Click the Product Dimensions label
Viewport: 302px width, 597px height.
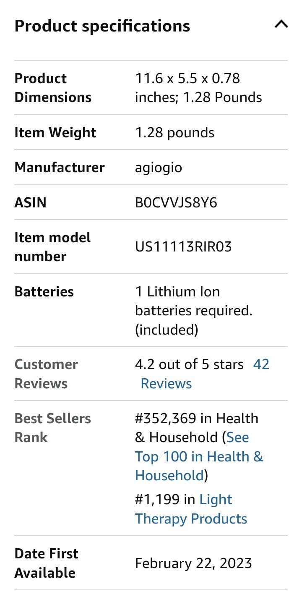click(53, 88)
